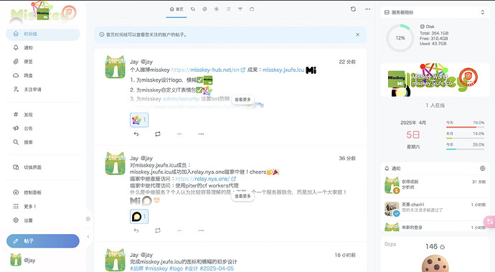
Task: Toggle the chat-bubble reaction on second post
Action: pyautogui.click(x=139, y=217)
